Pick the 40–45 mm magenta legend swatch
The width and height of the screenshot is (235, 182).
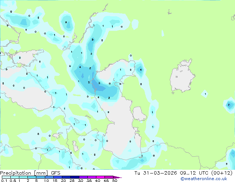pos(100,177)
